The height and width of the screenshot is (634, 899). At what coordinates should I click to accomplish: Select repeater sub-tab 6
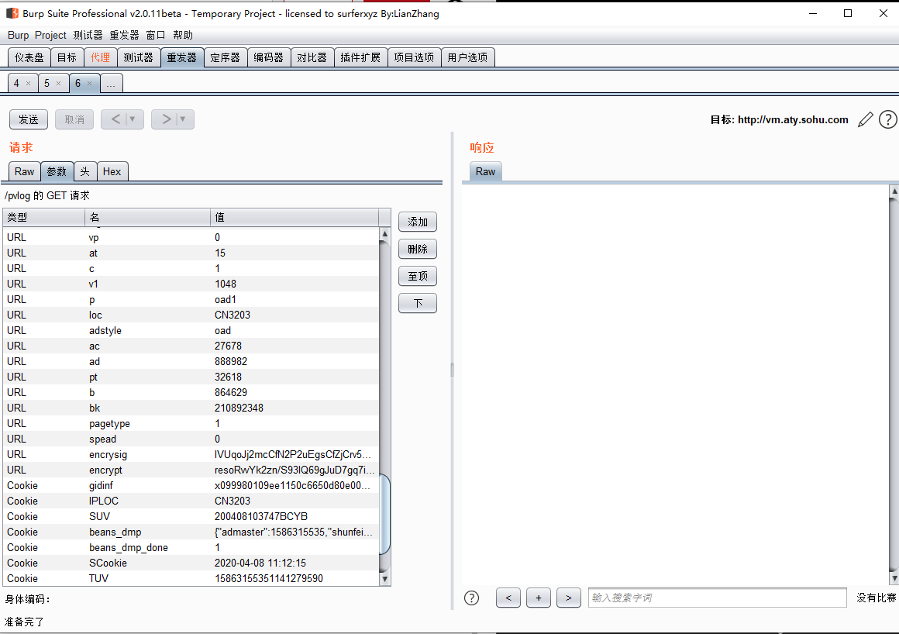[x=78, y=83]
